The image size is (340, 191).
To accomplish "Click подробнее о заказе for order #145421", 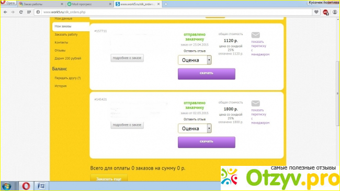I will [127, 125].
